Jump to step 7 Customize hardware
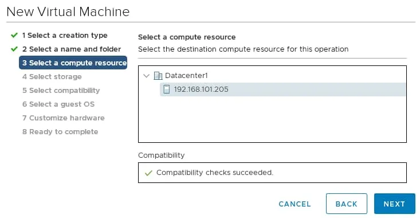 point(64,118)
